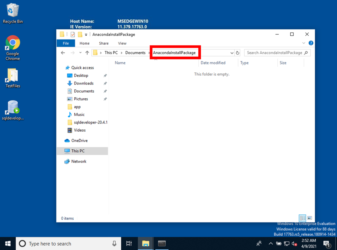Open Pictures in the navigation pane
Screen dimensions: 337x250
click(81, 99)
